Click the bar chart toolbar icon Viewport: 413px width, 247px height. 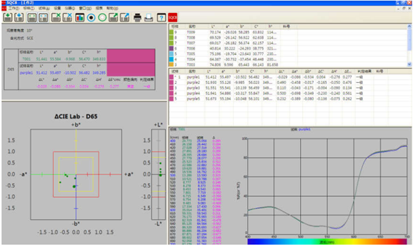[x=80, y=18]
